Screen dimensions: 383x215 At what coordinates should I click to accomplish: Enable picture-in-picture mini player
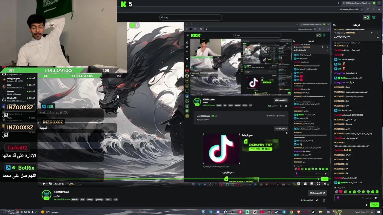299,184
